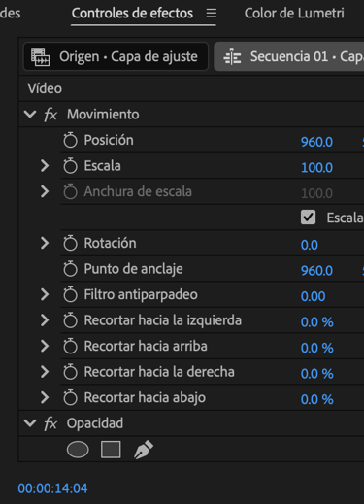Toggle the fx button on the Opacidad effect
Screen dimensions: 364x504
(50, 423)
